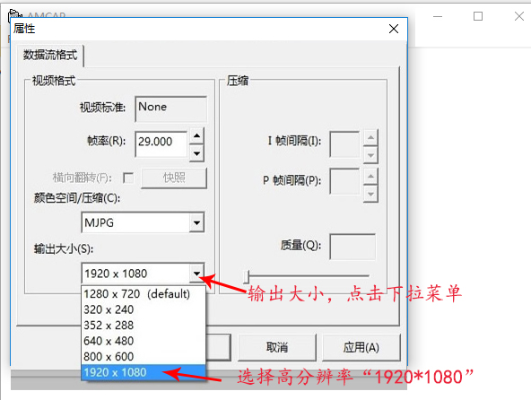531x400 pixels.
Task: Click I frame interval down arrow
Action: (x=370, y=155)
